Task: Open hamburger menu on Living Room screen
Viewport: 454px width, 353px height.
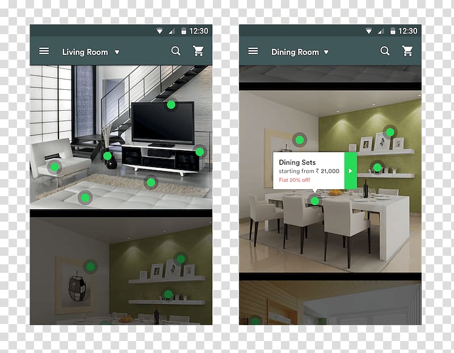Action: click(44, 51)
